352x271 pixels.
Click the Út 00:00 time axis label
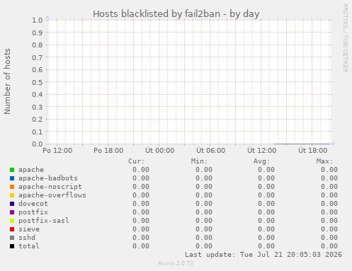point(159,151)
